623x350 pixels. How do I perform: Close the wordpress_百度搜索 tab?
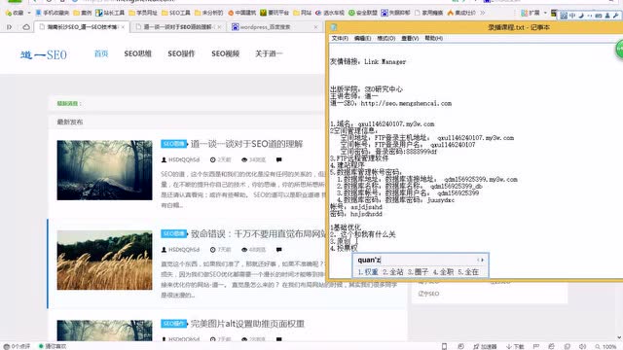point(315,27)
